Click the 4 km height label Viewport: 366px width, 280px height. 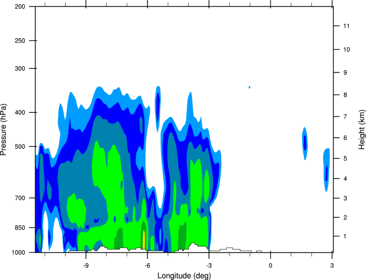pos(345,179)
